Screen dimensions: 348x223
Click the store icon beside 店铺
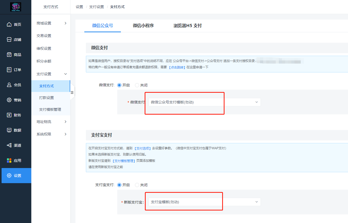click(9, 40)
